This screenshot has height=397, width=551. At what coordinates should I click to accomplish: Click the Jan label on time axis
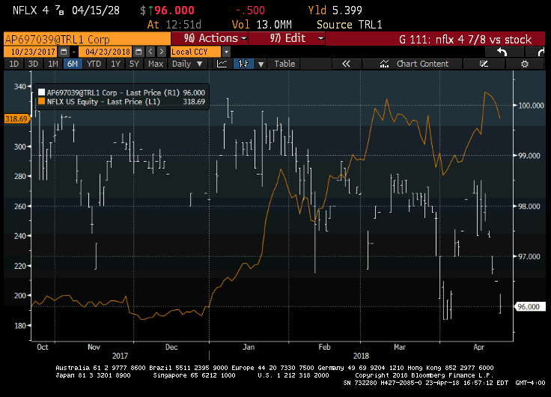tap(249, 347)
